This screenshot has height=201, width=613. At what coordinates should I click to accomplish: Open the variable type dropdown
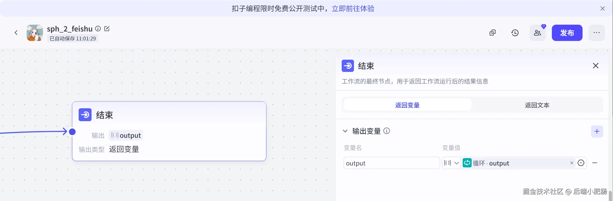451,163
